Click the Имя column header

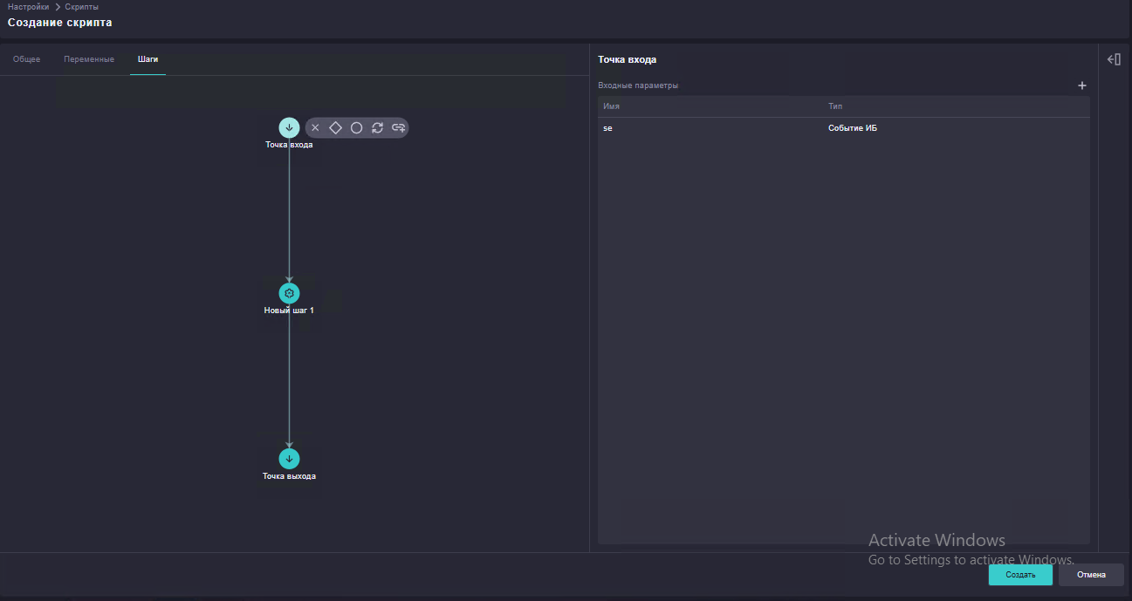(x=611, y=106)
